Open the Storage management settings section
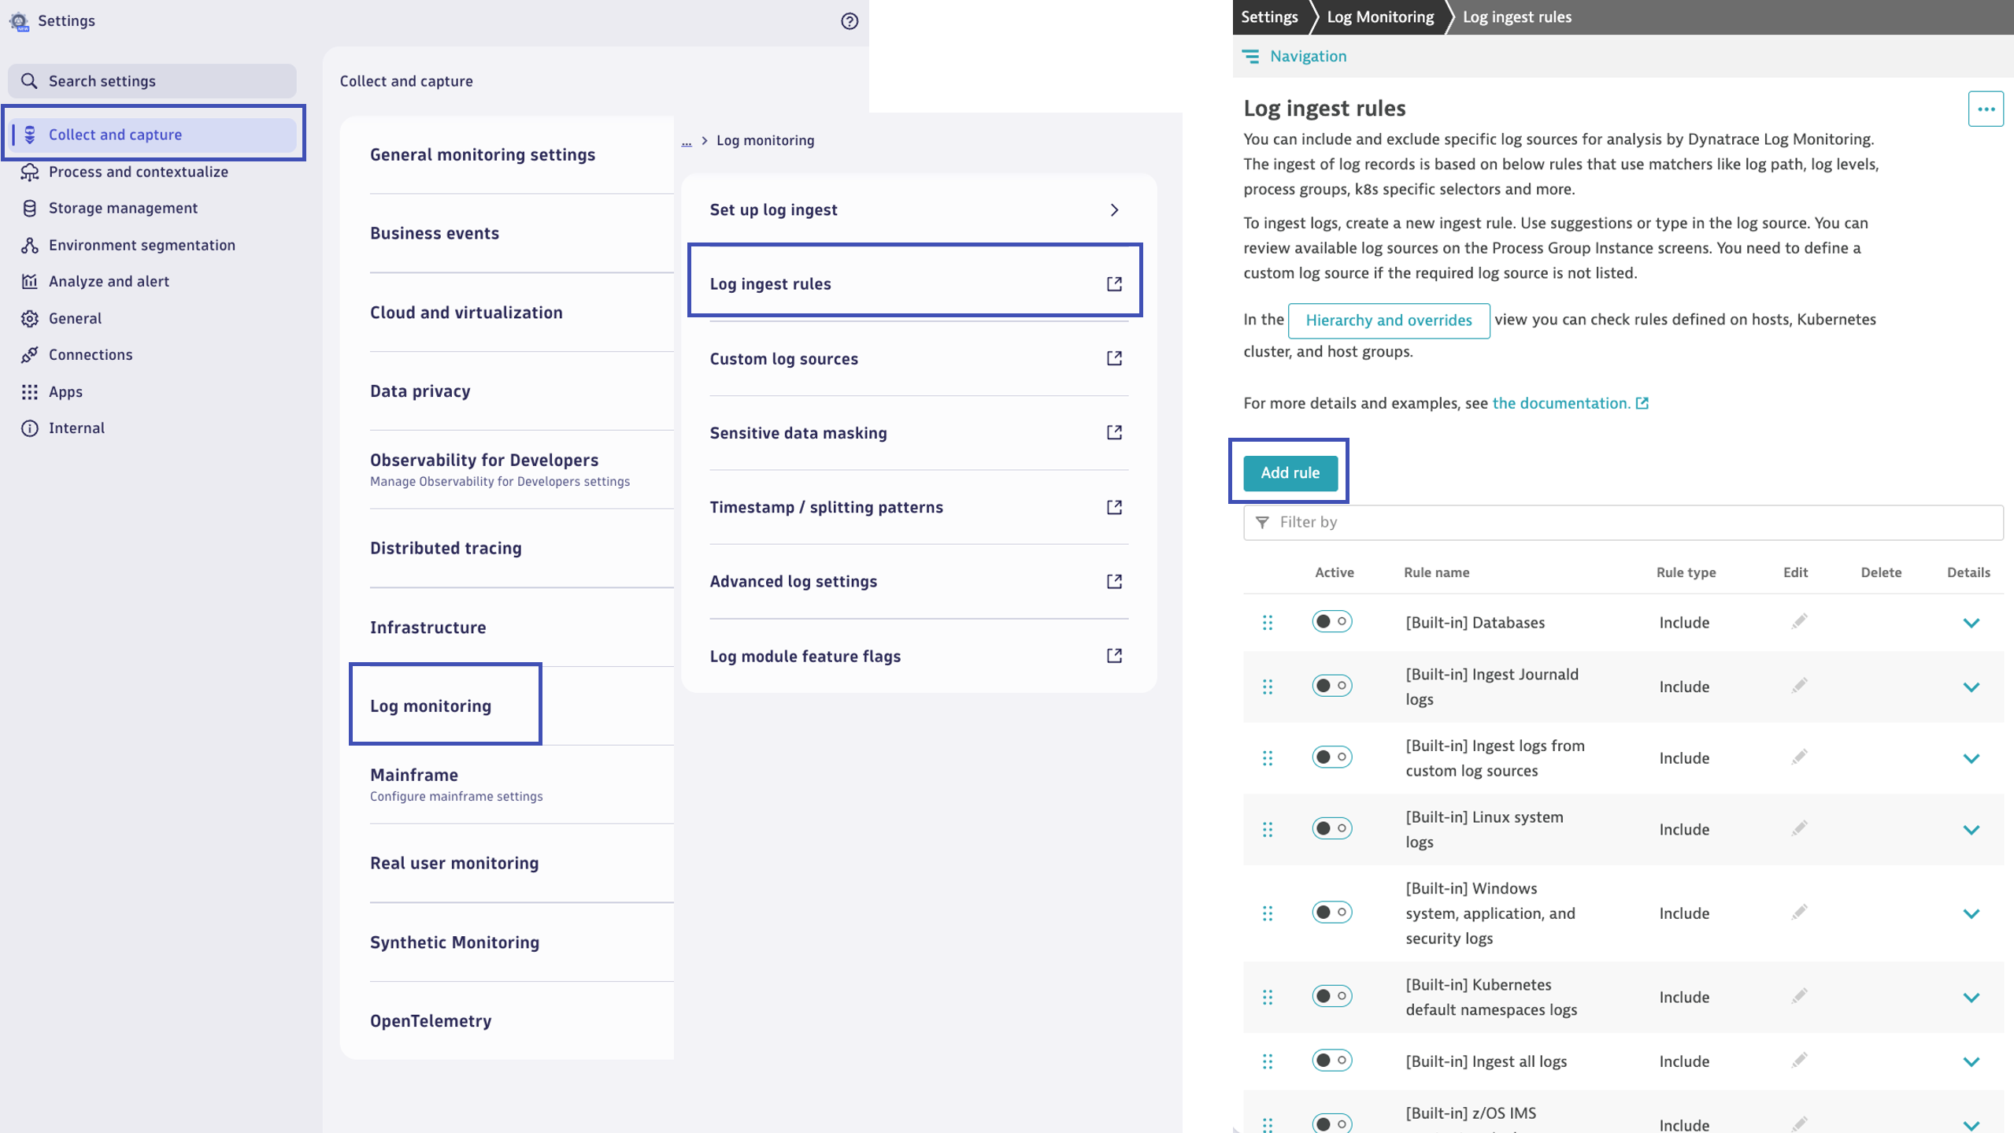Image resolution: width=2014 pixels, height=1133 pixels. (122, 208)
